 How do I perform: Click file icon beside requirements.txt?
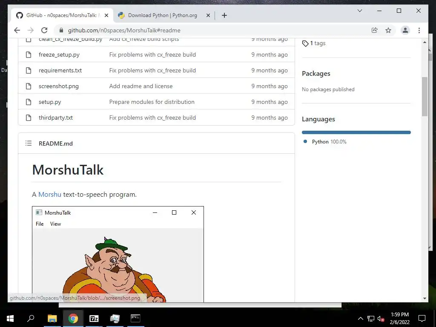pyautogui.click(x=29, y=70)
